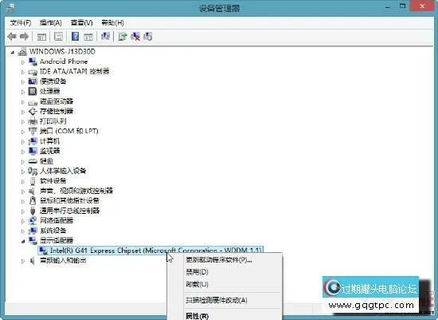Screen dimensions: 438x320
Task: Maximize the 设备管理器 window
Action: 402,6
